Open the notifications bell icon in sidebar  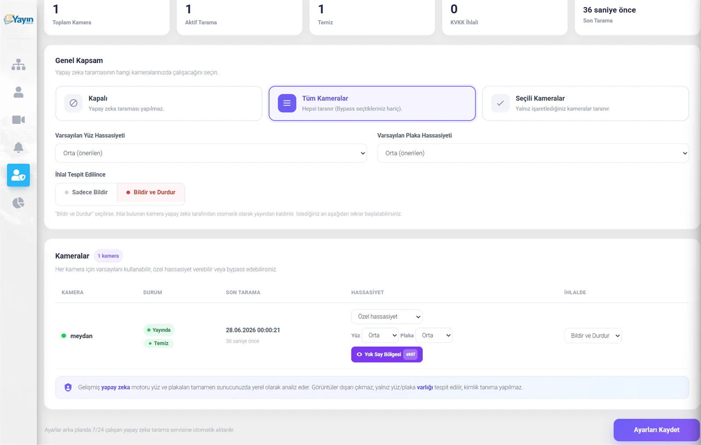point(18,147)
